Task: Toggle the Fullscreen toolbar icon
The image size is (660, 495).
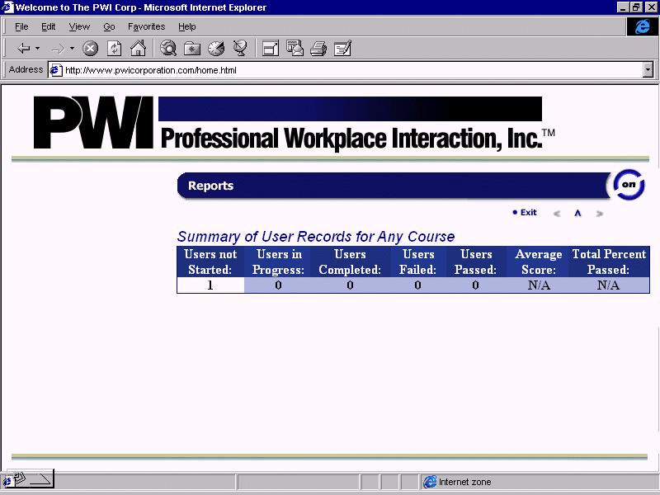Action: 270,49
